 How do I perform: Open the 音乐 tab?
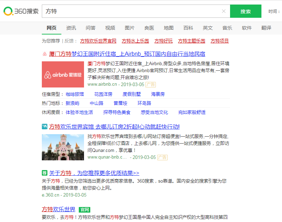pos(227,28)
